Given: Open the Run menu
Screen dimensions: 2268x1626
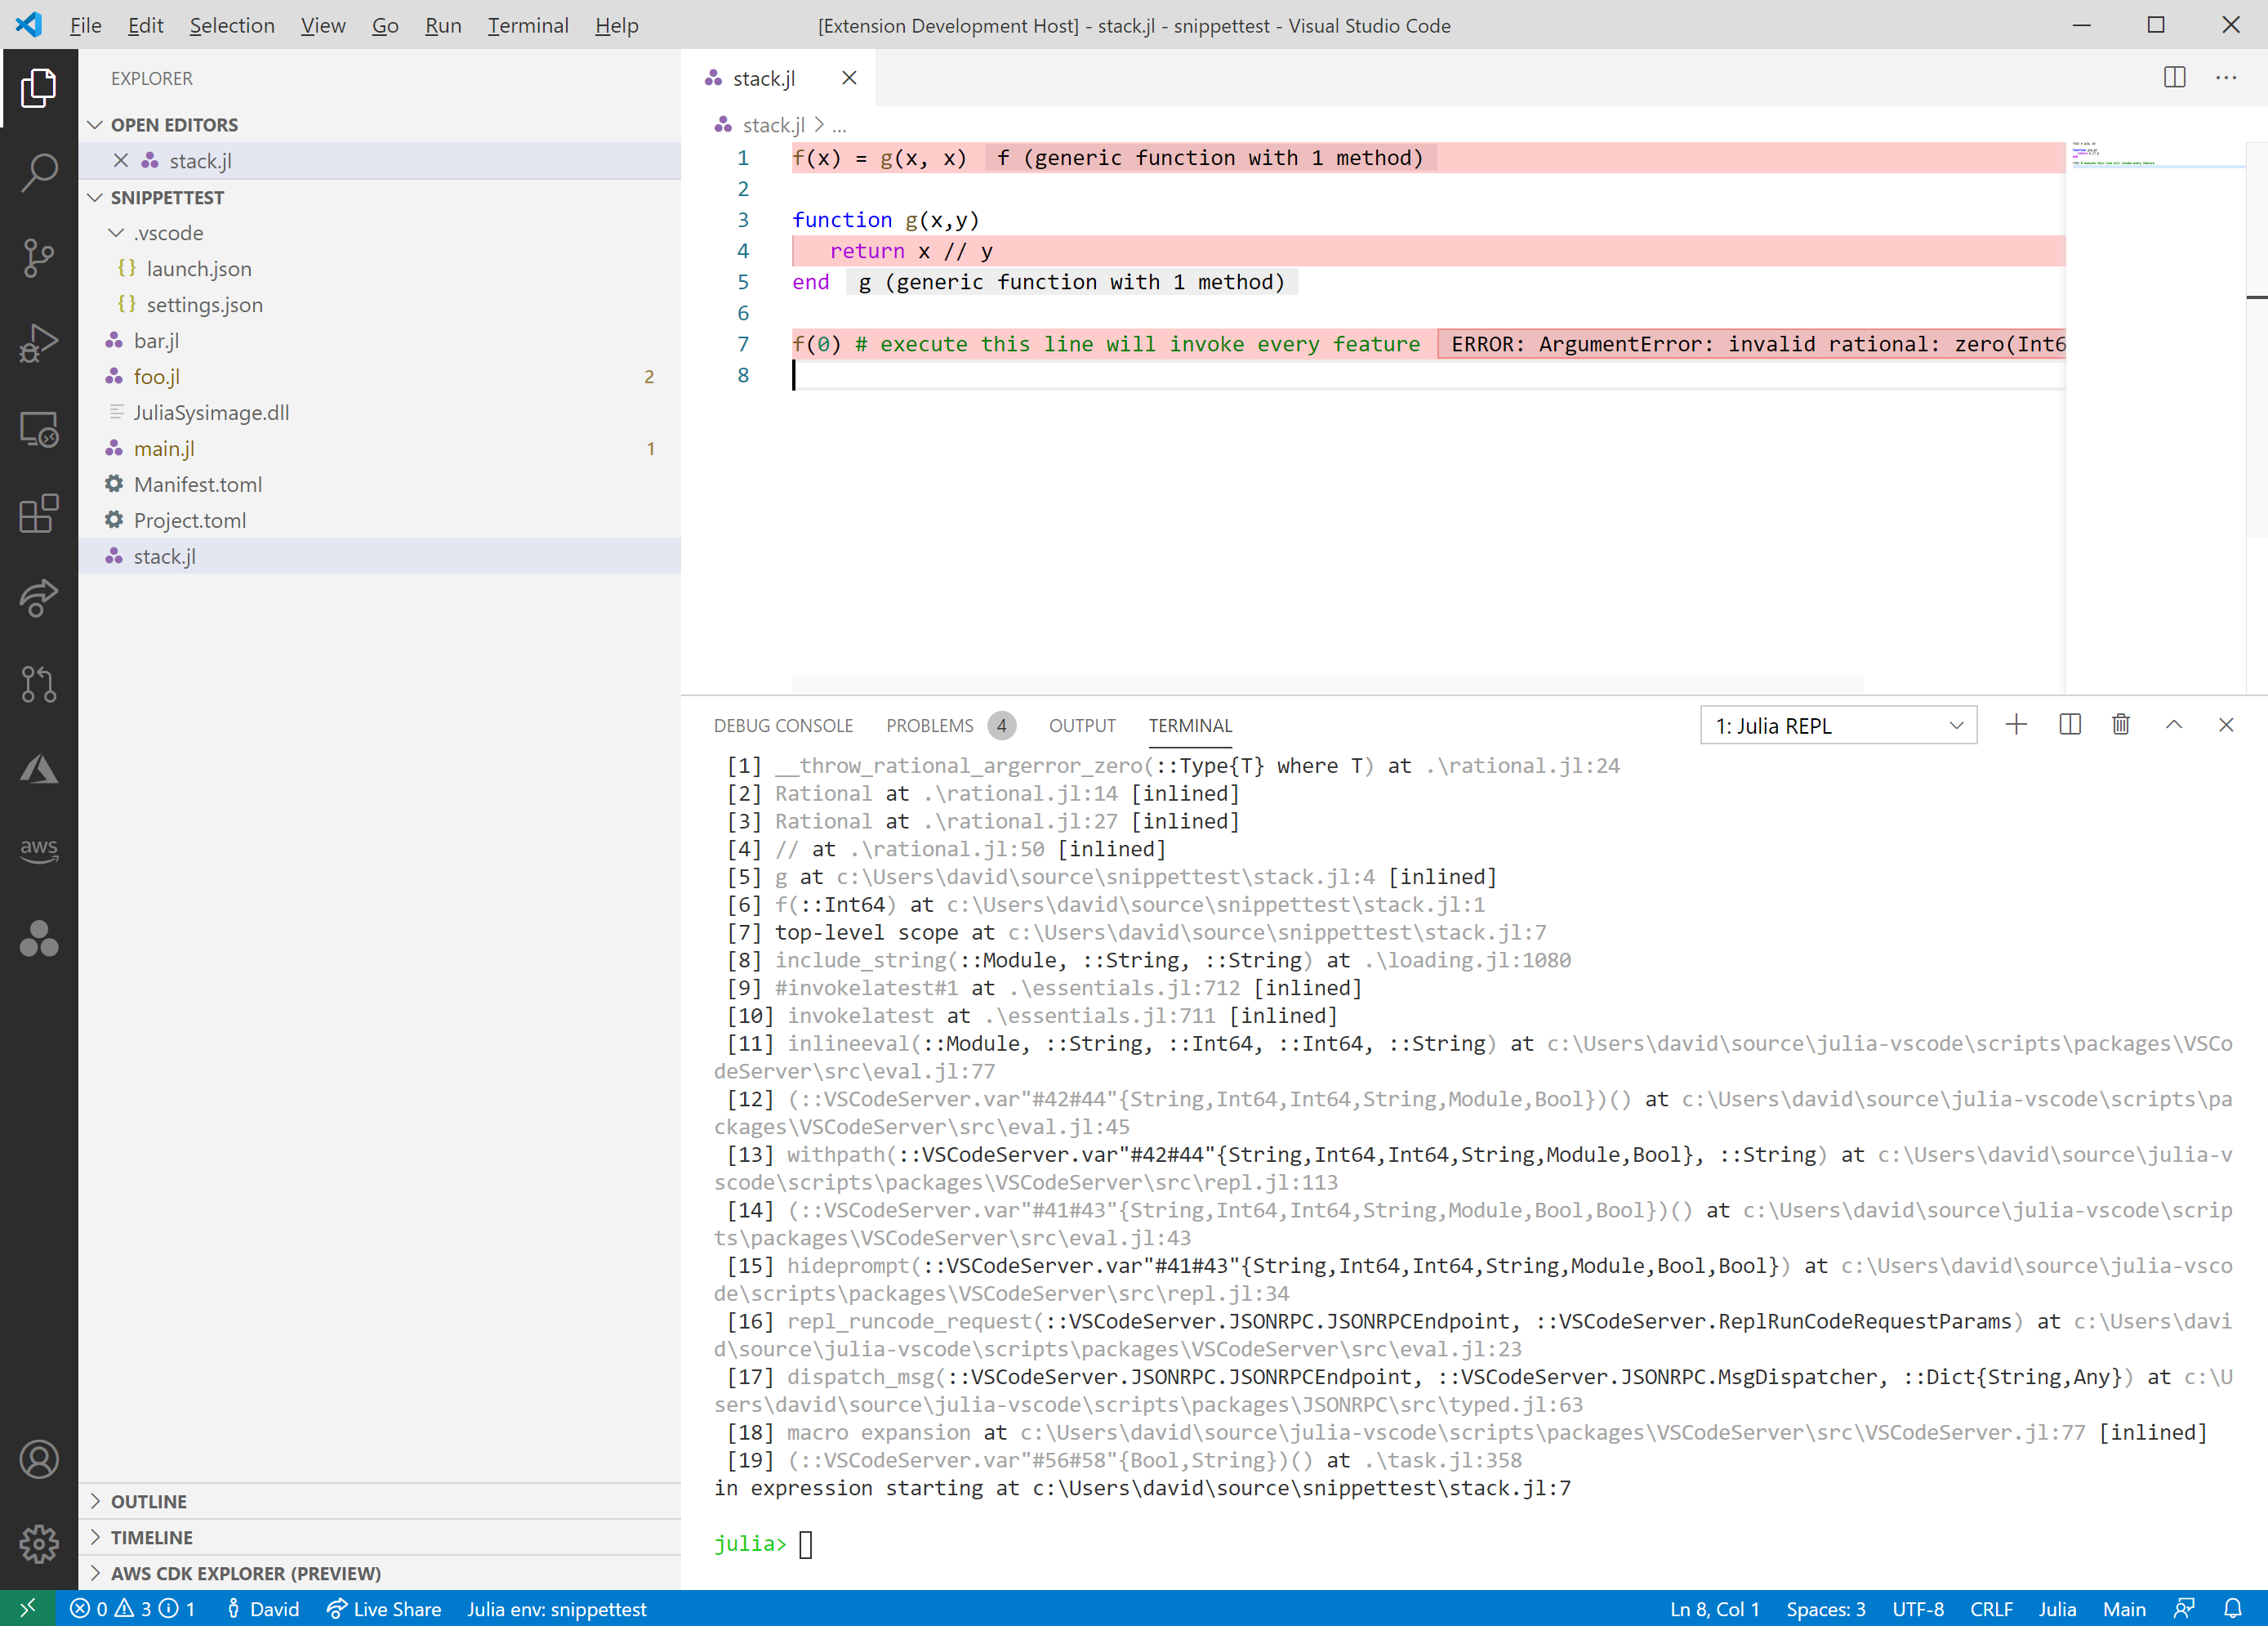Looking at the screenshot, I should click(x=442, y=25).
